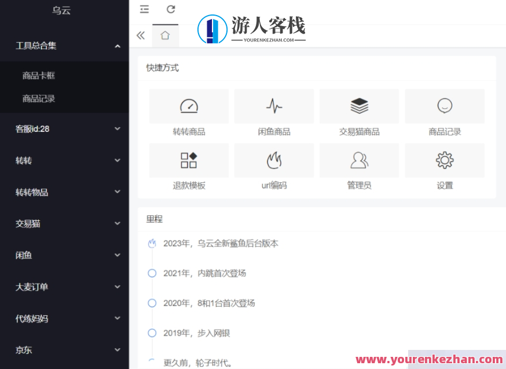Refresh the page with the reload icon
This screenshot has height=369, width=506.
click(170, 9)
